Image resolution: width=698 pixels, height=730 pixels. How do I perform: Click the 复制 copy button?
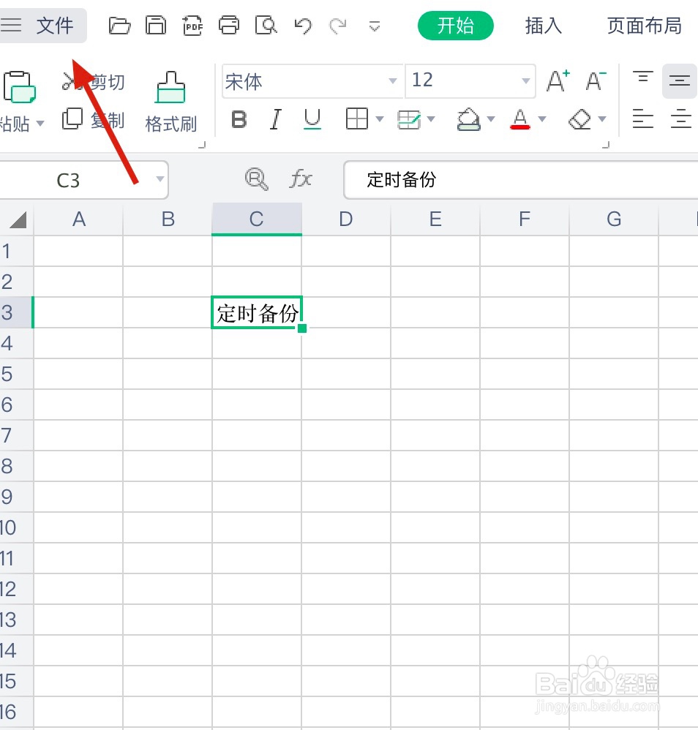tap(94, 120)
